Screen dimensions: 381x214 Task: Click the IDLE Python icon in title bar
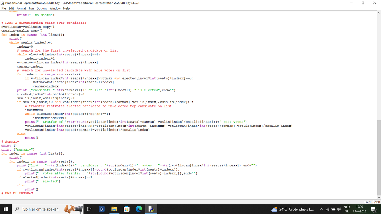[x=3, y=3]
